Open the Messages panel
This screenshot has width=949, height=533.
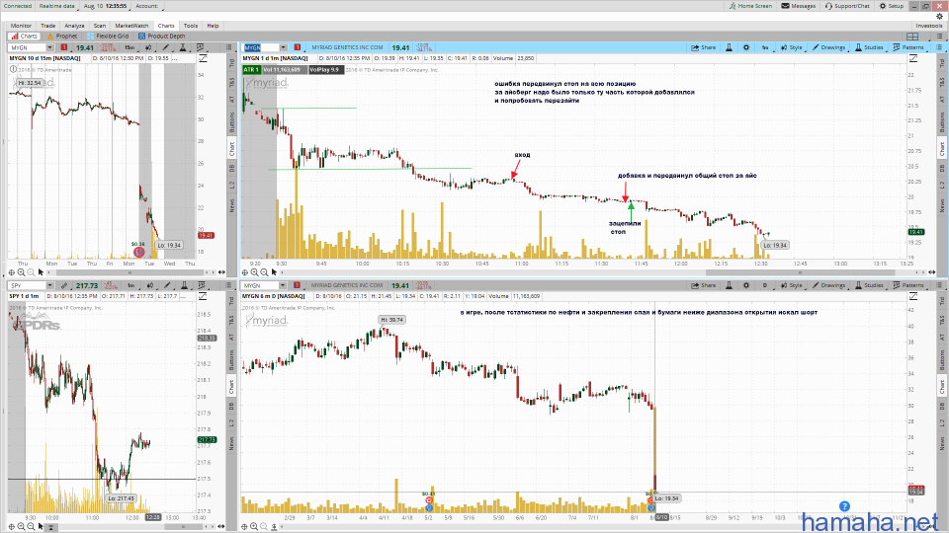tap(799, 6)
